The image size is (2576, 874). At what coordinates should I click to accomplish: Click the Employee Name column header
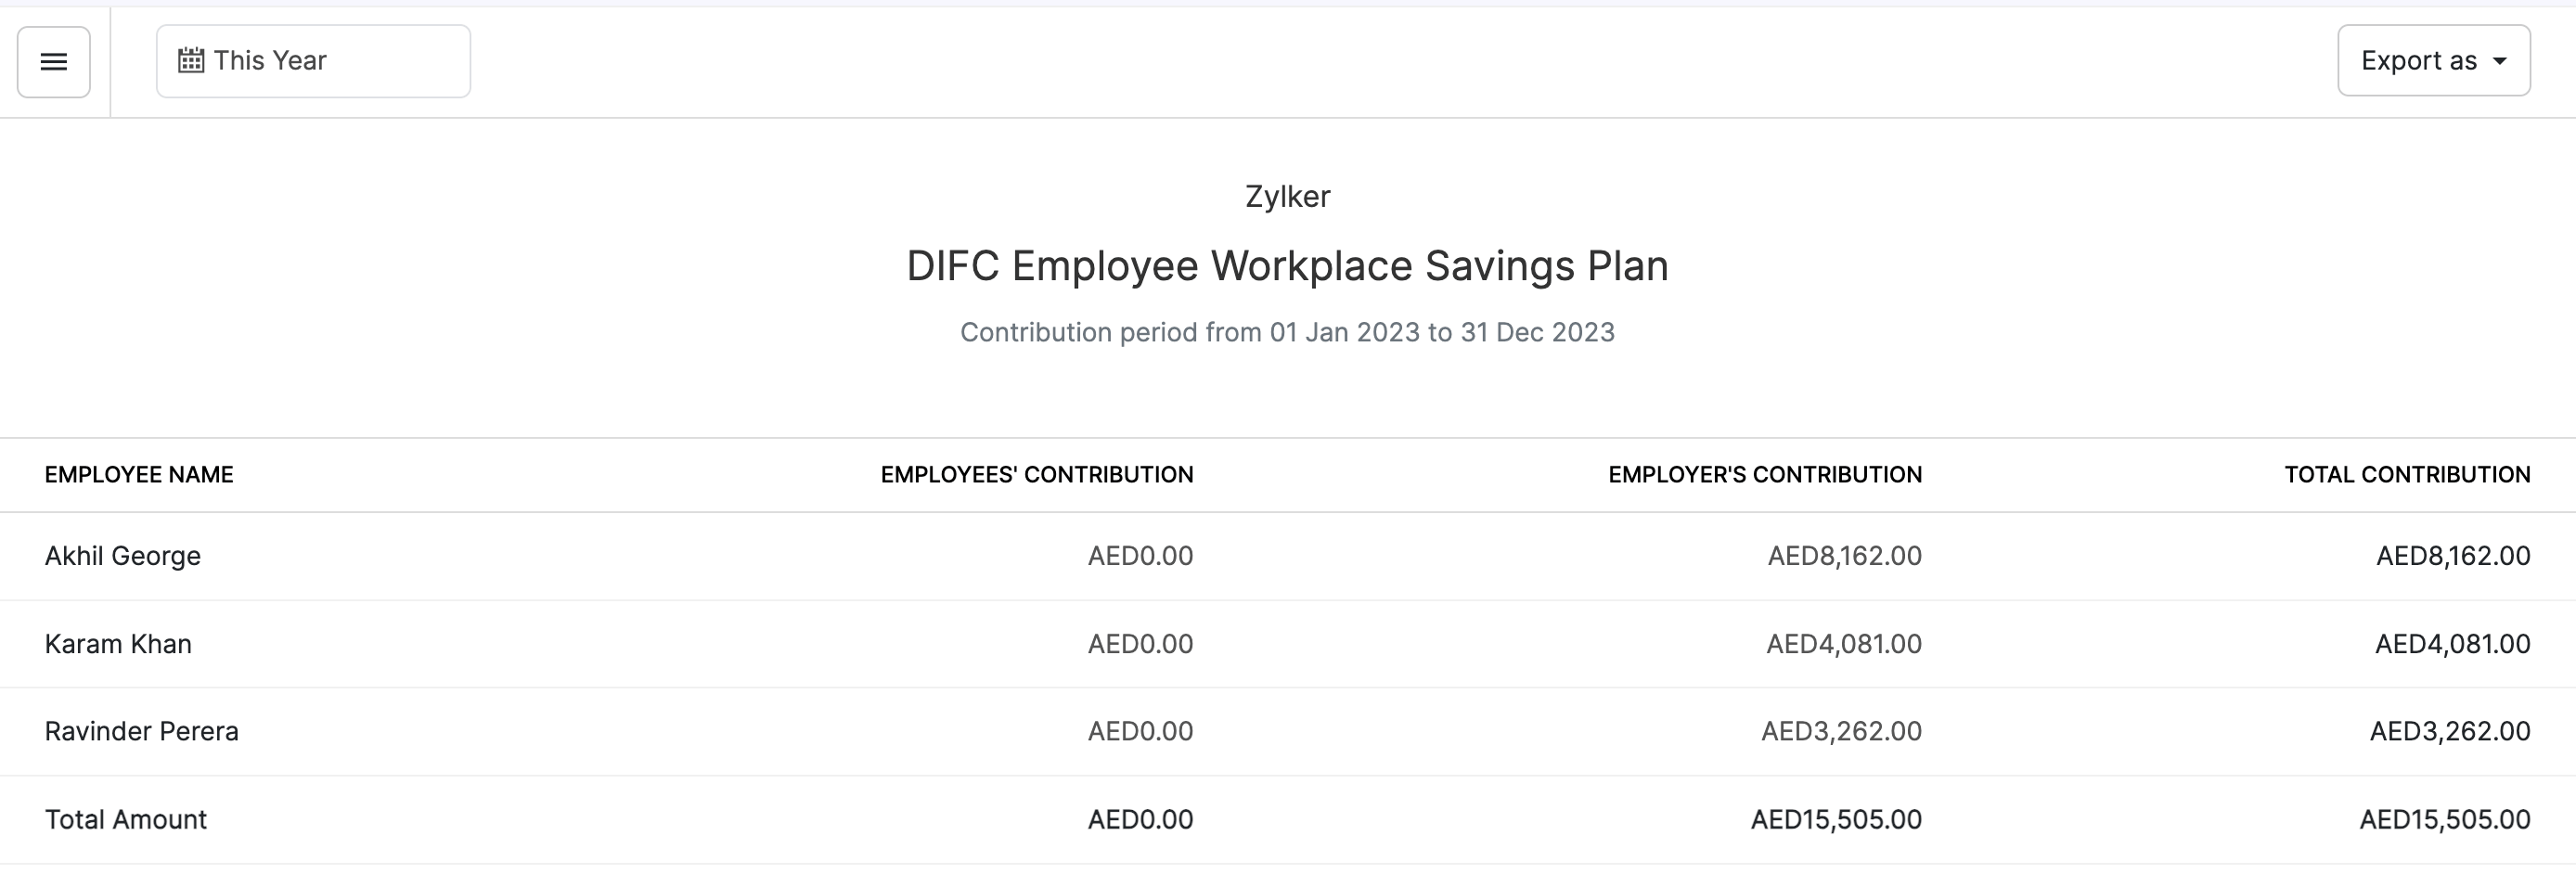[x=139, y=475]
